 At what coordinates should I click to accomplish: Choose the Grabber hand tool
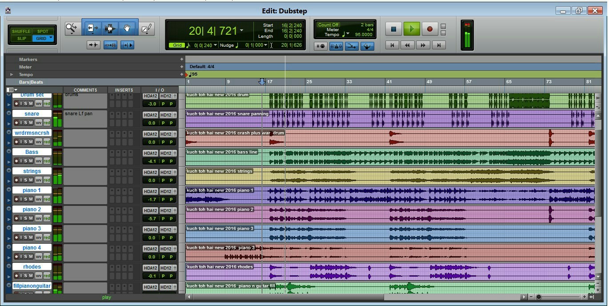(127, 29)
